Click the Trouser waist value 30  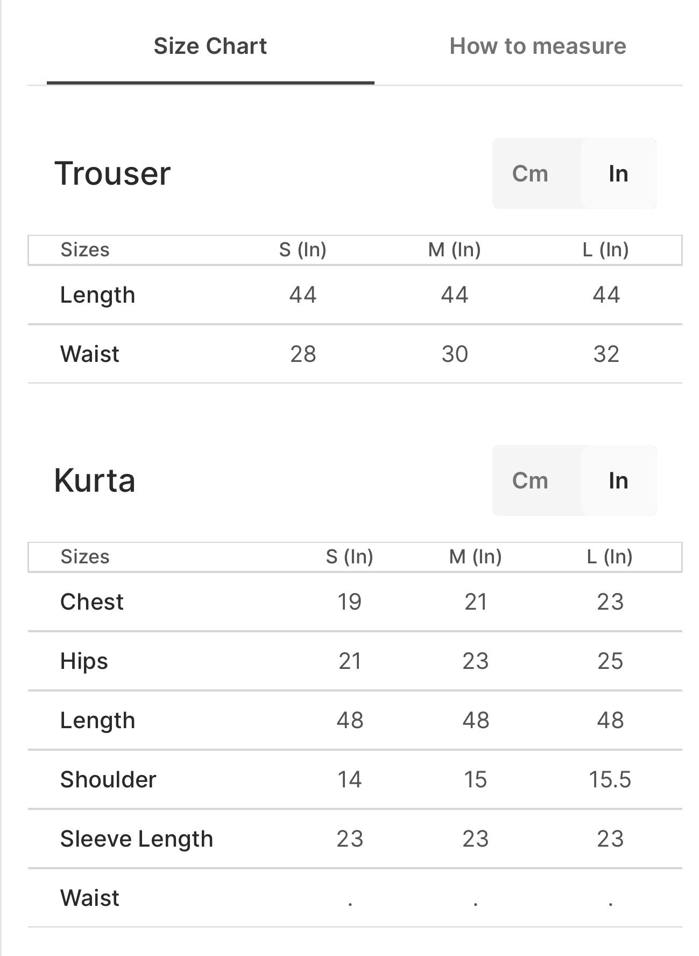[x=455, y=354]
